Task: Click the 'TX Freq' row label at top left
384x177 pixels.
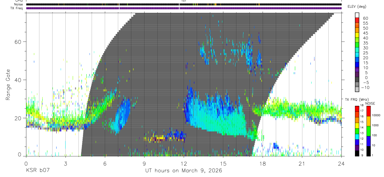Action: [17, 8]
